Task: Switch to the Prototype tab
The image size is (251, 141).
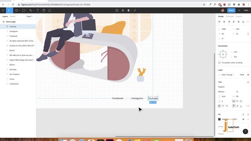Action: click(x=230, y=16)
